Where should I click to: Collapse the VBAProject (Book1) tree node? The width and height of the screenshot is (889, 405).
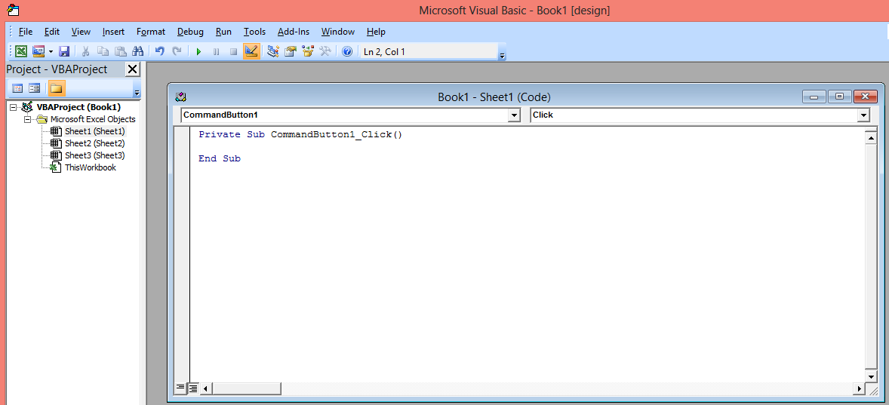tap(14, 107)
